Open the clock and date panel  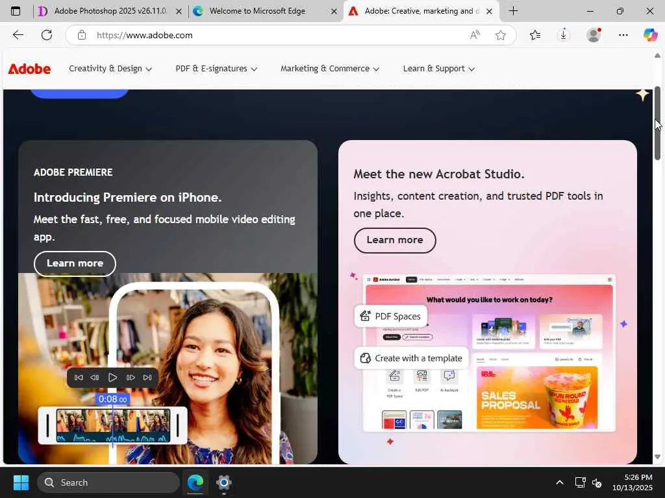click(633, 482)
